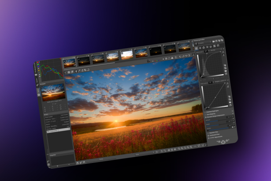The height and width of the screenshot is (181, 271).
Task: Open the second tone curve mode dropdown
Action: (x=209, y=82)
